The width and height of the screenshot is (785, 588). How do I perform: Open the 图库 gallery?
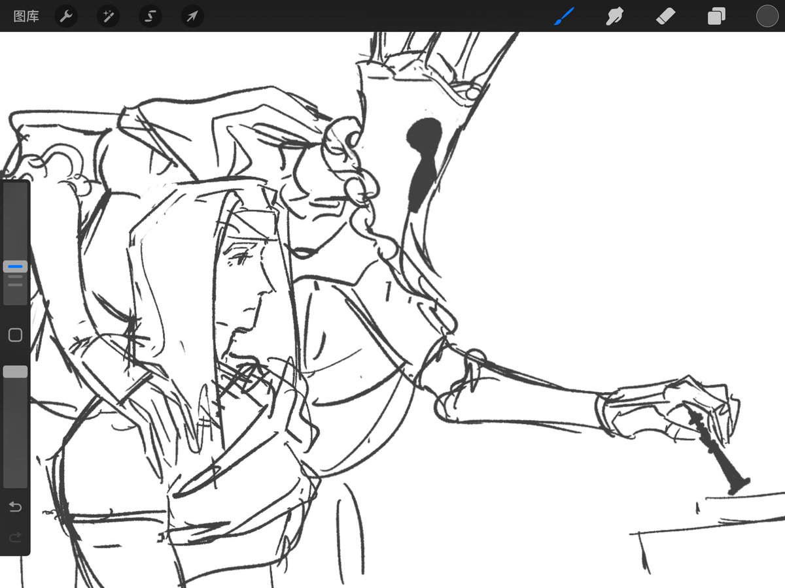[26, 16]
